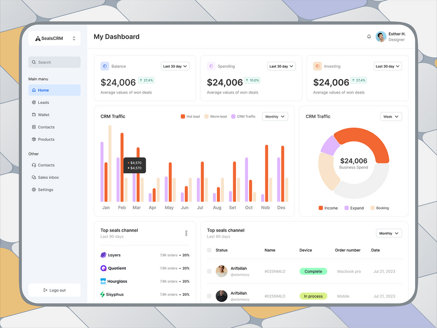Click the notification bell icon
This screenshot has width=437, height=328.
click(x=369, y=35)
